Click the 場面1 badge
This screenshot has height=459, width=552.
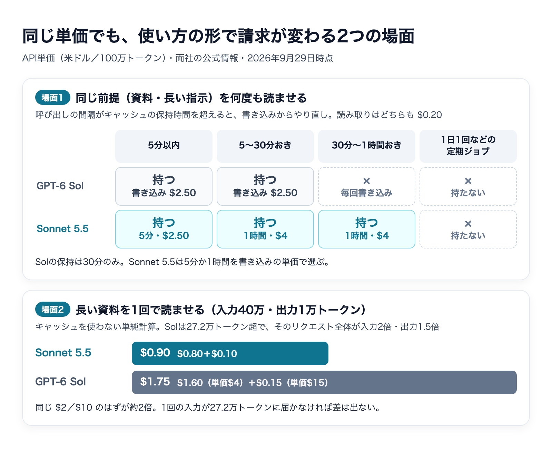point(53,98)
